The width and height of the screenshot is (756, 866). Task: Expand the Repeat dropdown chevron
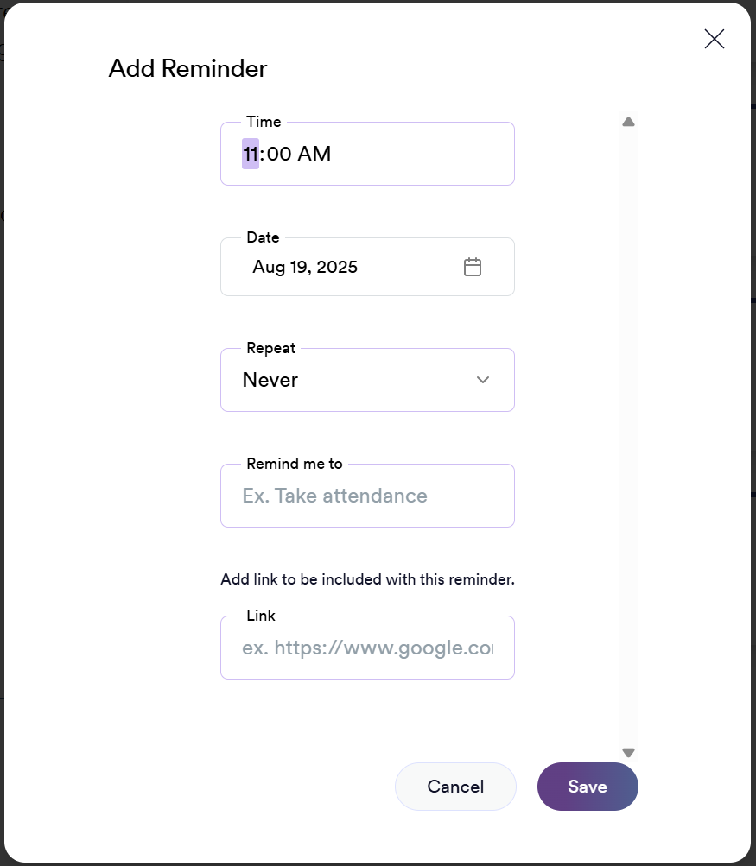483,380
